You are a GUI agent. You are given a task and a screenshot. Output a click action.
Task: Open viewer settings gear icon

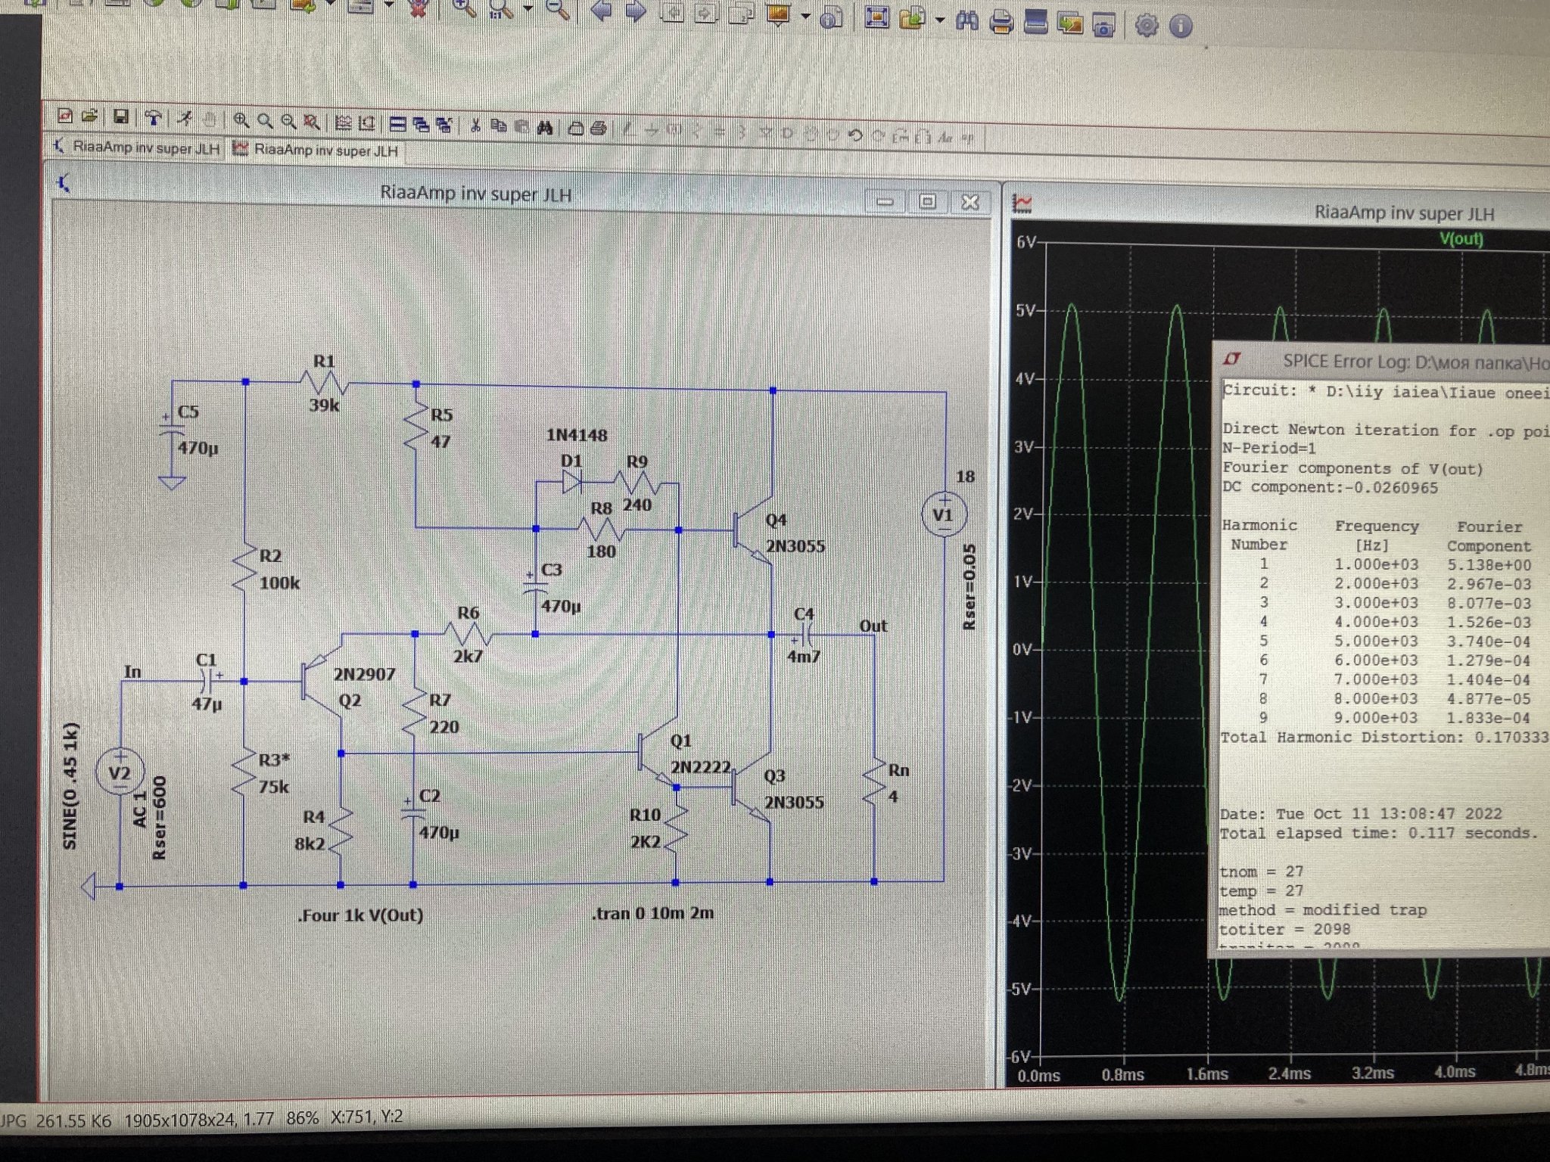pyautogui.click(x=1147, y=25)
